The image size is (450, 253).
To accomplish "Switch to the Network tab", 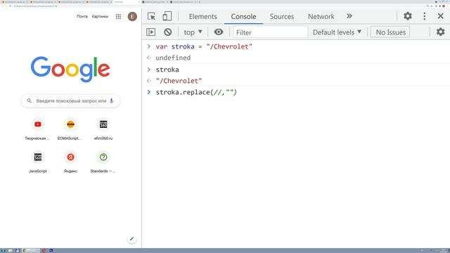I will pyautogui.click(x=321, y=17).
